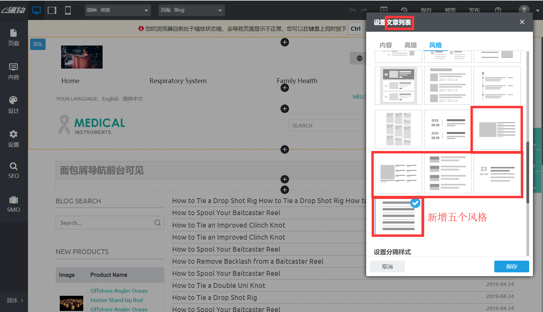
Task: Open the 内容 (Content) sidebar panel
Action: pos(13,71)
